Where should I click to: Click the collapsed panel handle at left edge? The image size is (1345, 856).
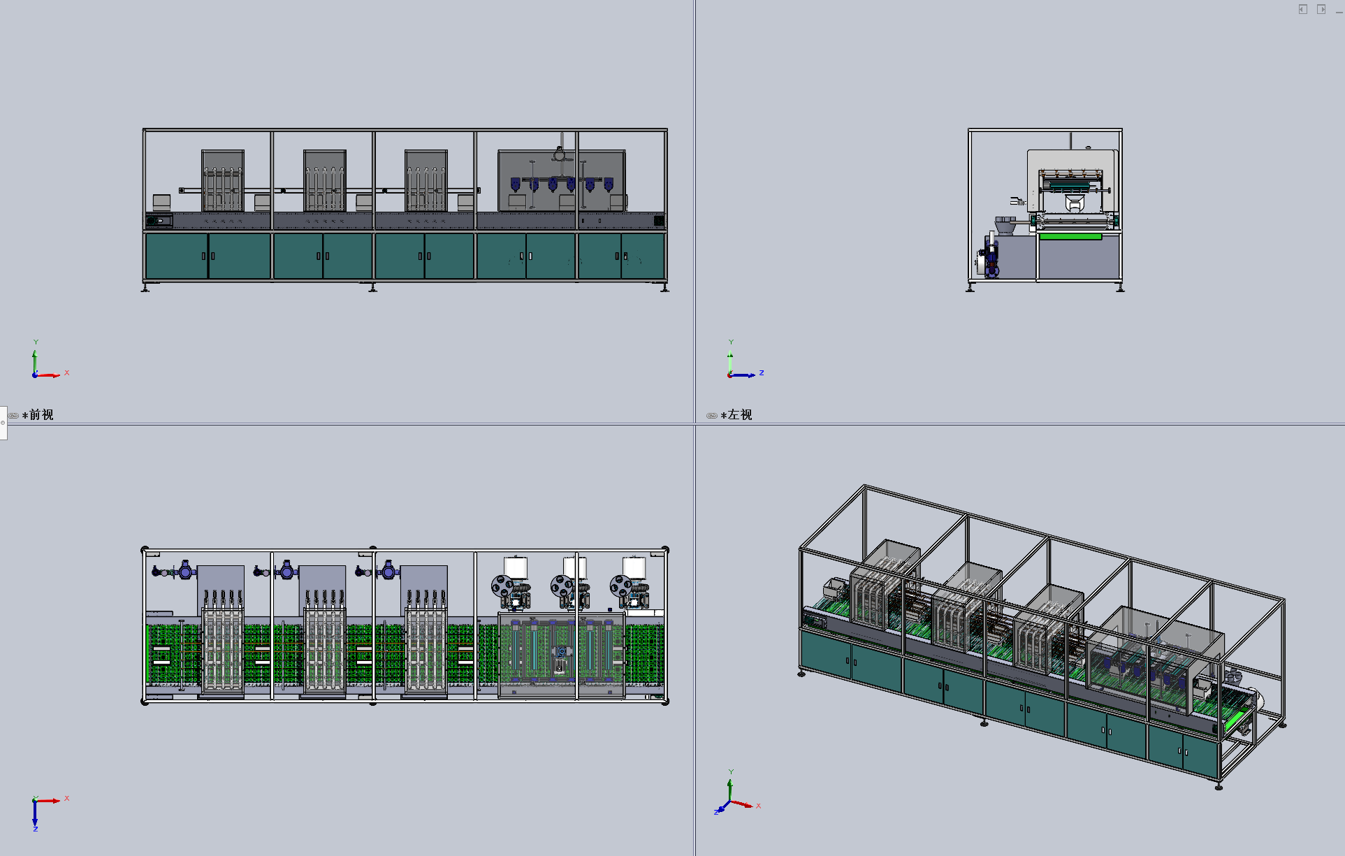[3, 423]
